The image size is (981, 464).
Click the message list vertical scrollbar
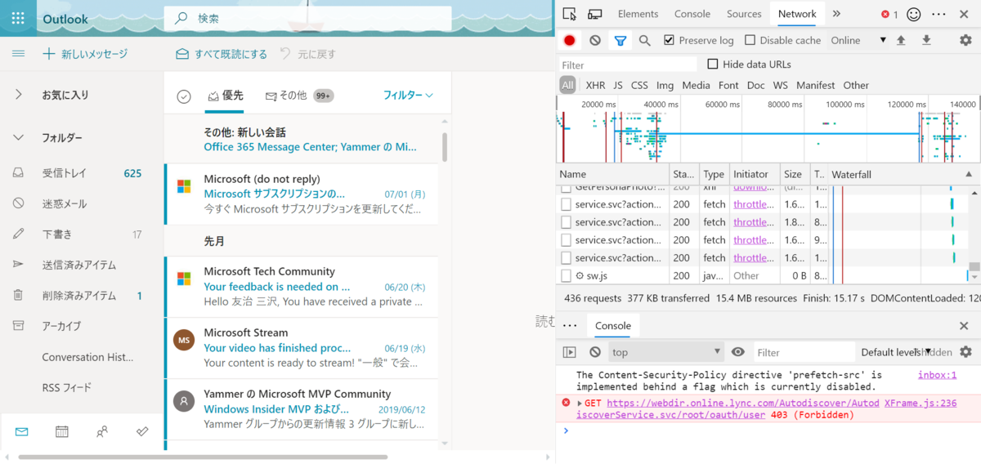[x=445, y=147]
